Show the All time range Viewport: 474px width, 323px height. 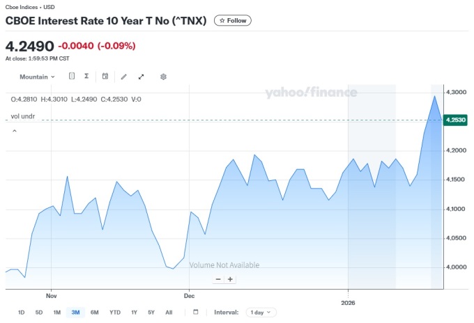tap(169, 313)
